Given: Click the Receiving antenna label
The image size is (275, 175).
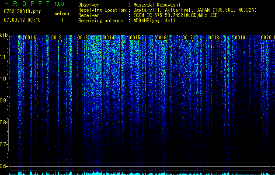Looking at the screenshot, I should (x=101, y=21).
